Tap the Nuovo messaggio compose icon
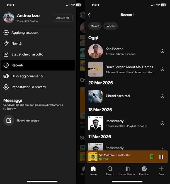170x184 pixels. coord(9,120)
